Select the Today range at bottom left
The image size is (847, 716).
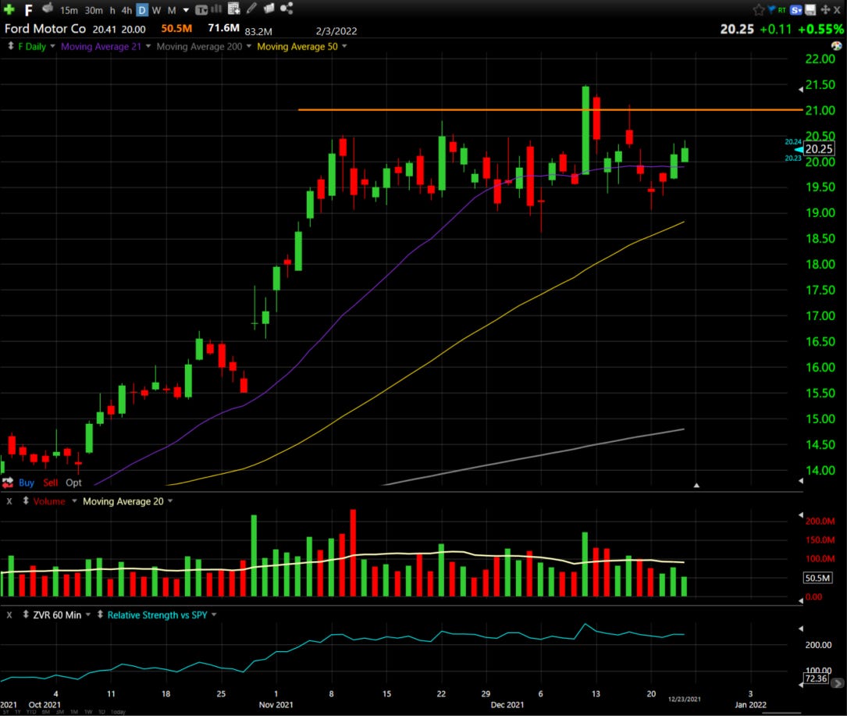click(118, 712)
